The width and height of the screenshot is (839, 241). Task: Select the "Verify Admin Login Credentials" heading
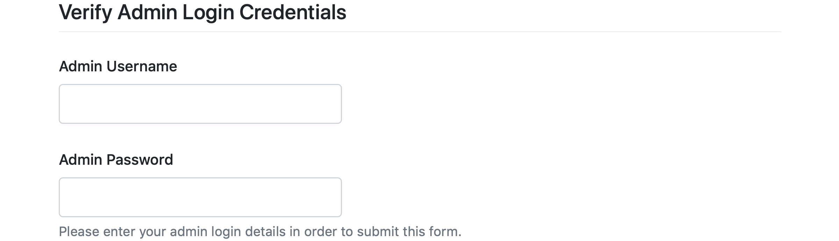coord(202,13)
